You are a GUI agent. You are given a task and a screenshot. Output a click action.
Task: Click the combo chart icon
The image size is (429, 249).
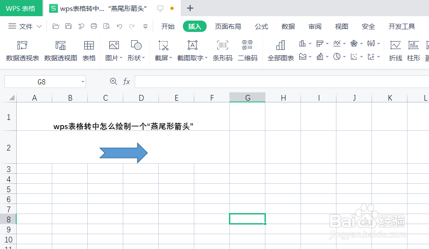tap(320, 56)
